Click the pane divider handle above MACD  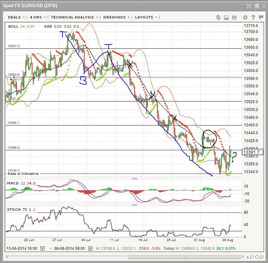click(135, 179)
